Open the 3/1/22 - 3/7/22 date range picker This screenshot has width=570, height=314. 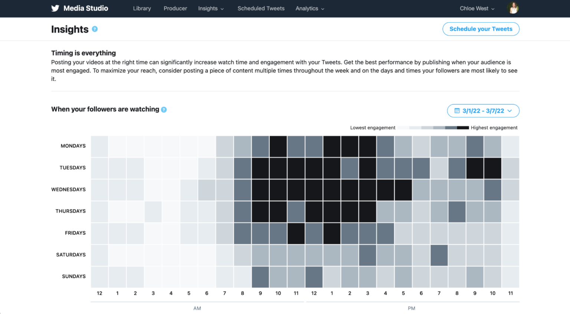483,110
